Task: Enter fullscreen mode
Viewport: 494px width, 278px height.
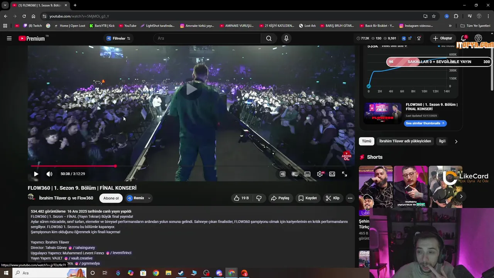Action: pos(344,174)
